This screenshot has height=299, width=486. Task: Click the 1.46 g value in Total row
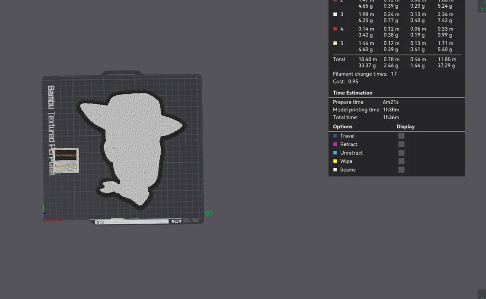coord(417,66)
